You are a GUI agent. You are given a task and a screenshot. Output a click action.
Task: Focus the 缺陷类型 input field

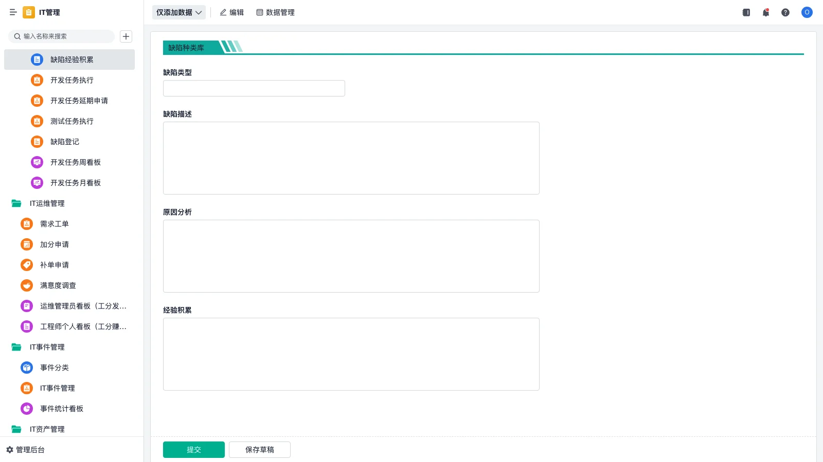point(254,88)
